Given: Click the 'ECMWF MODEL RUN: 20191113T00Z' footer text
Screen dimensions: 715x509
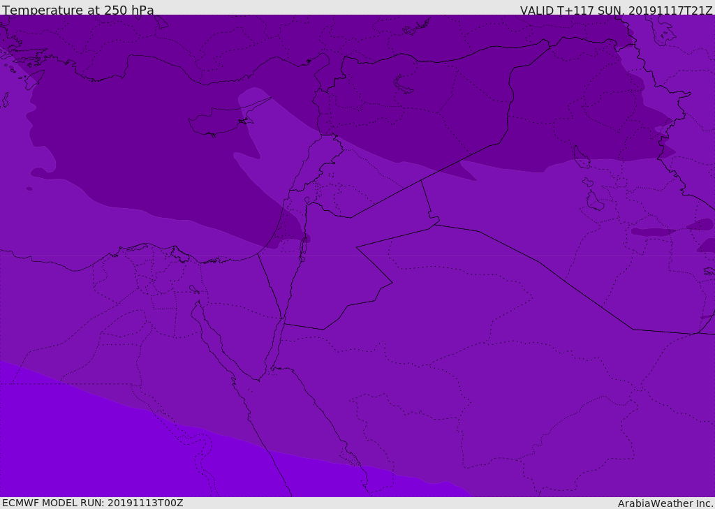Looking at the screenshot, I should click(93, 503).
